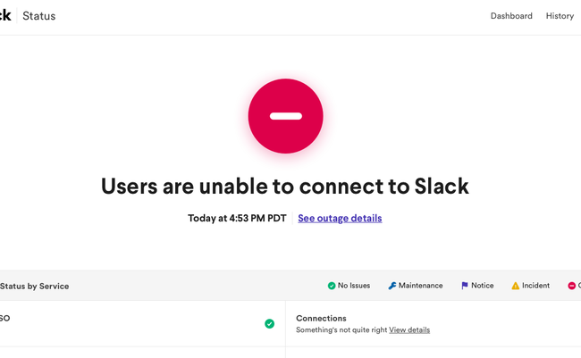Click the 'Today at 4:53 PM PDT' timestamp
Image resolution: width=581 pixels, height=358 pixels.
coord(237,218)
